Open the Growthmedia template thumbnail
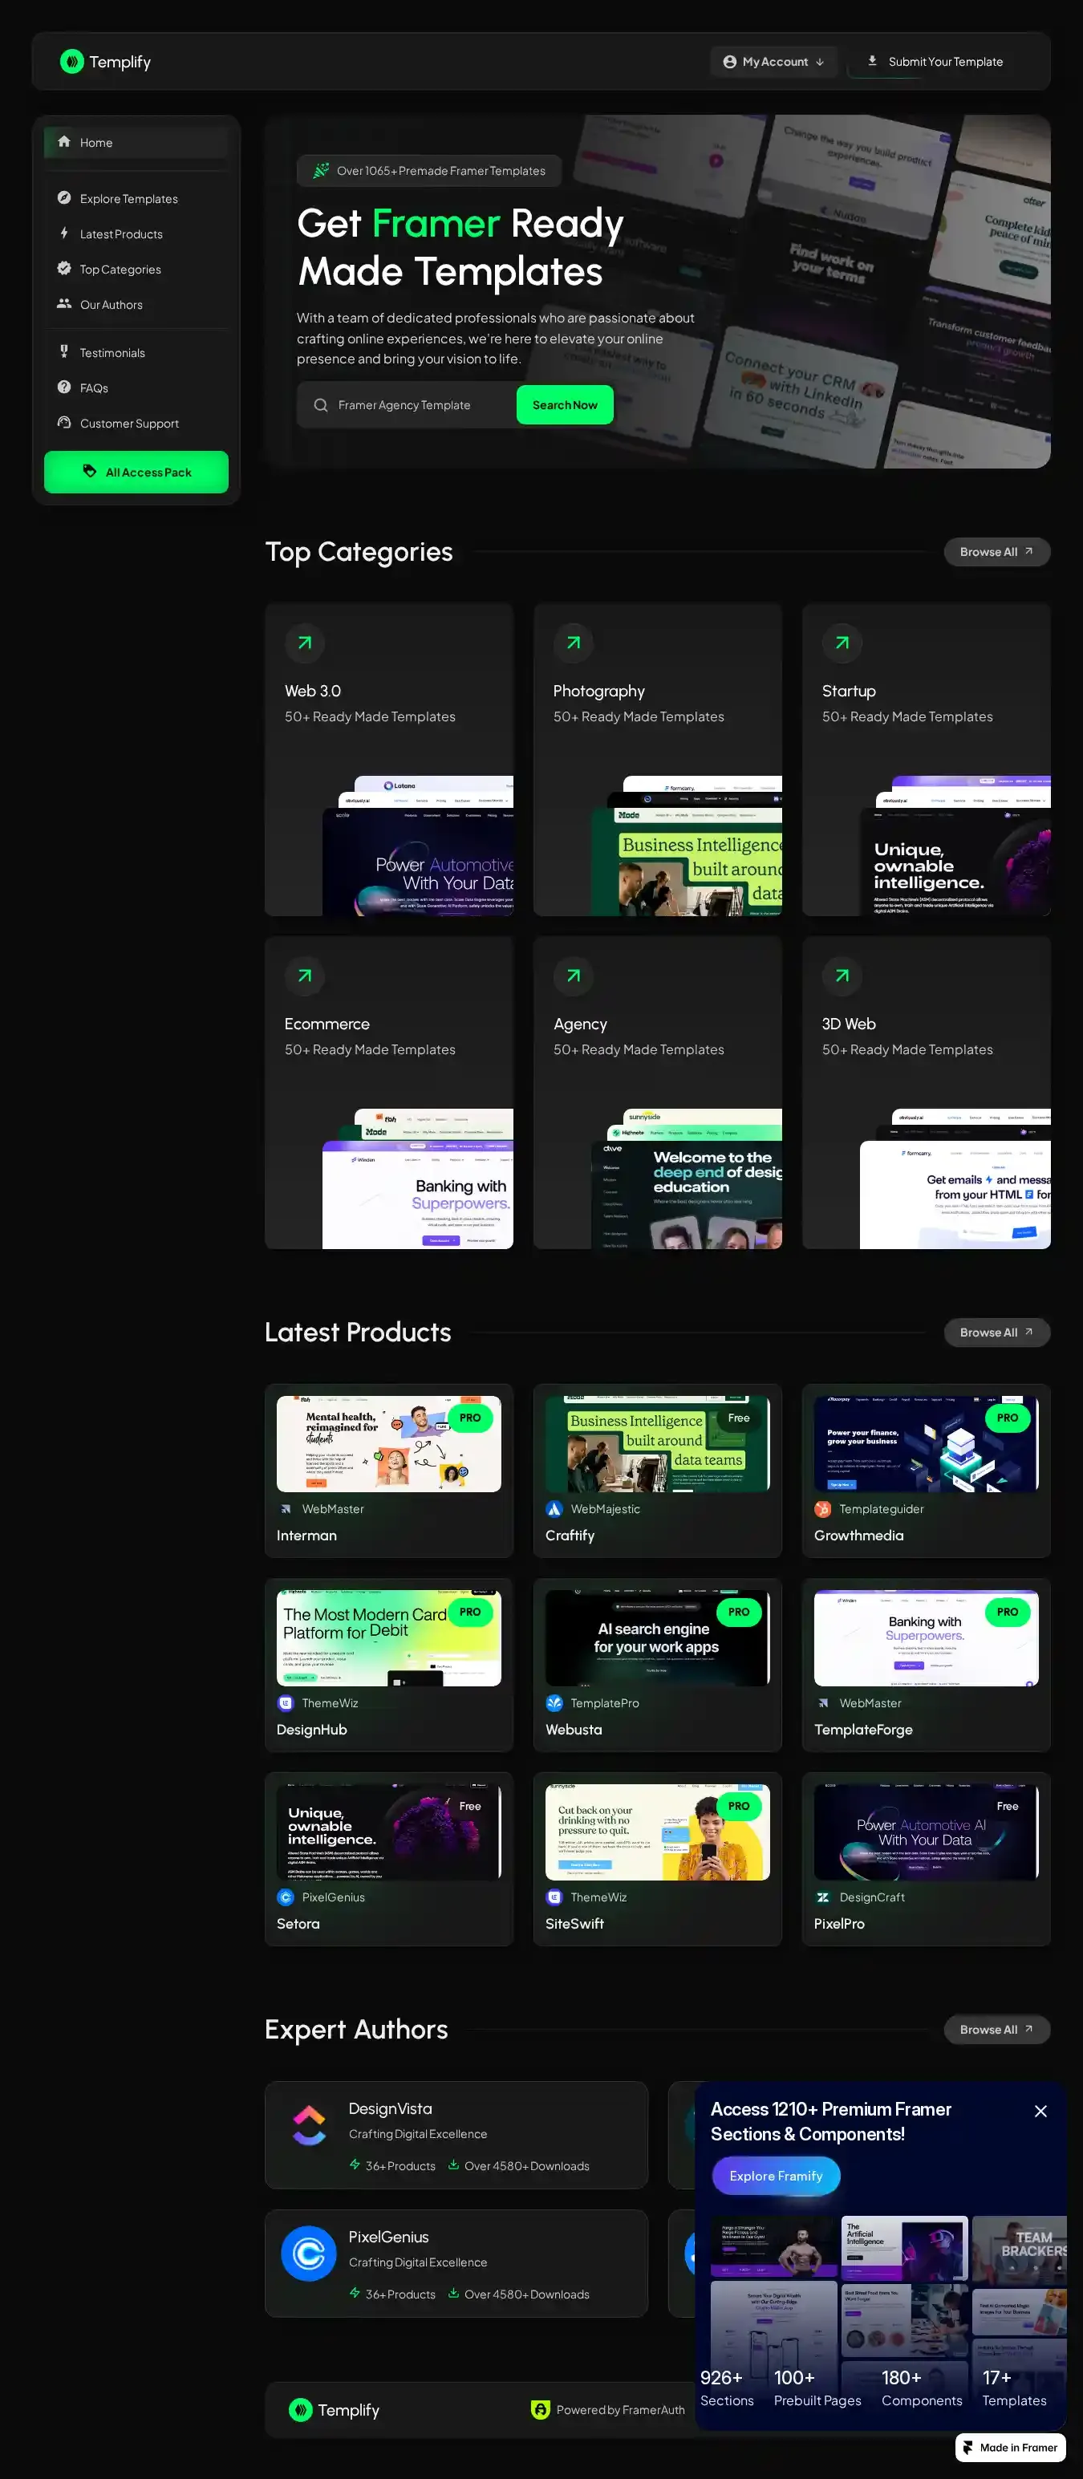Viewport: 1083px width, 2479px height. 926,1443
